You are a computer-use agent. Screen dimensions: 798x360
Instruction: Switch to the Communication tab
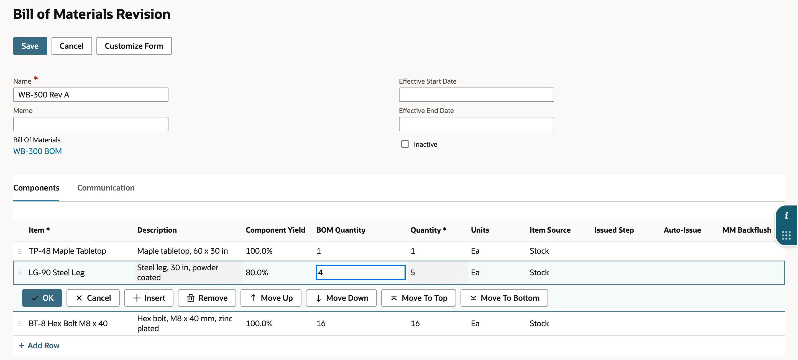coord(106,187)
